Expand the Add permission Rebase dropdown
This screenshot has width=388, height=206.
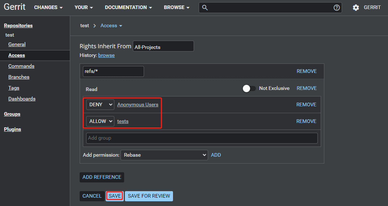(x=164, y=155)
